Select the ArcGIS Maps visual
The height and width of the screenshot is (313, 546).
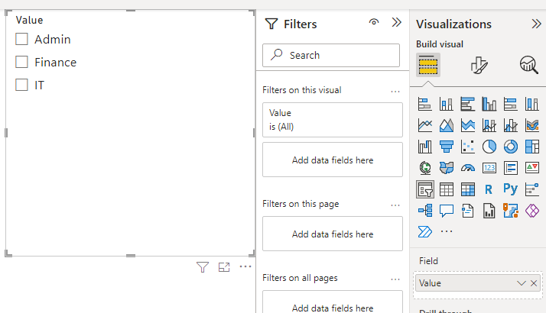point(511,211)
